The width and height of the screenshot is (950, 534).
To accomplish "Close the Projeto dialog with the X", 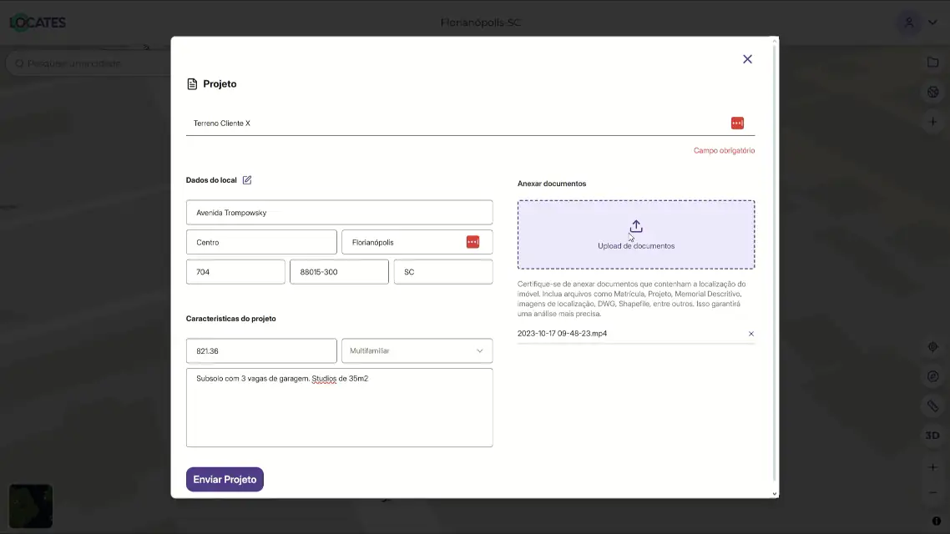I will [747, 59].
